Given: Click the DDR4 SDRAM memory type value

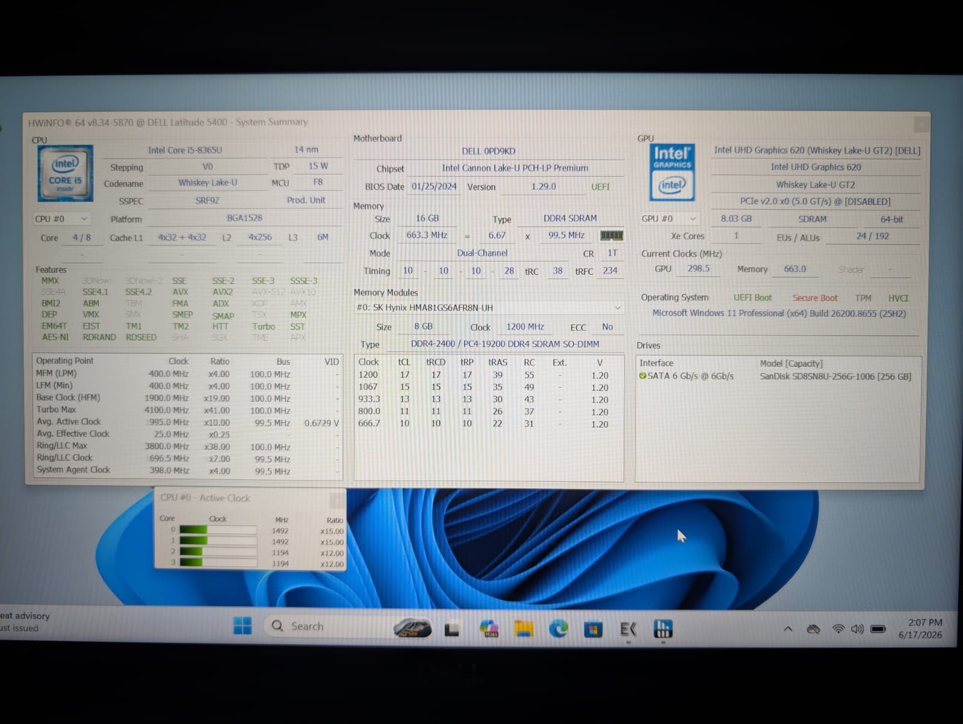Looking at the screenshot, I should tap(571, 218).
